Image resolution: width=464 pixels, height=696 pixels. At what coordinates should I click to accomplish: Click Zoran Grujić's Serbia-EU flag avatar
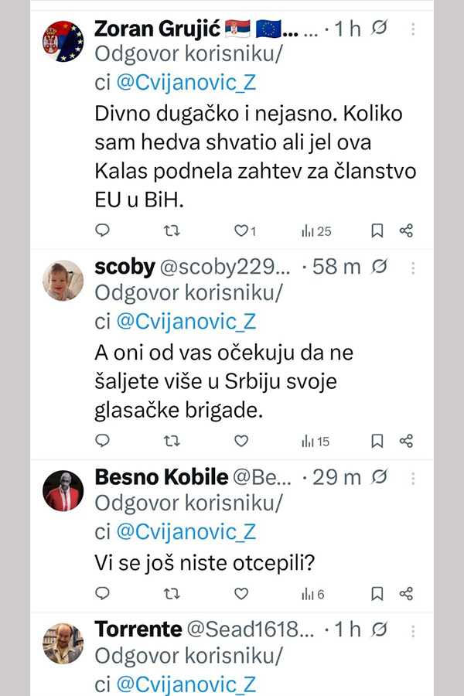click(x=63, y=41)
